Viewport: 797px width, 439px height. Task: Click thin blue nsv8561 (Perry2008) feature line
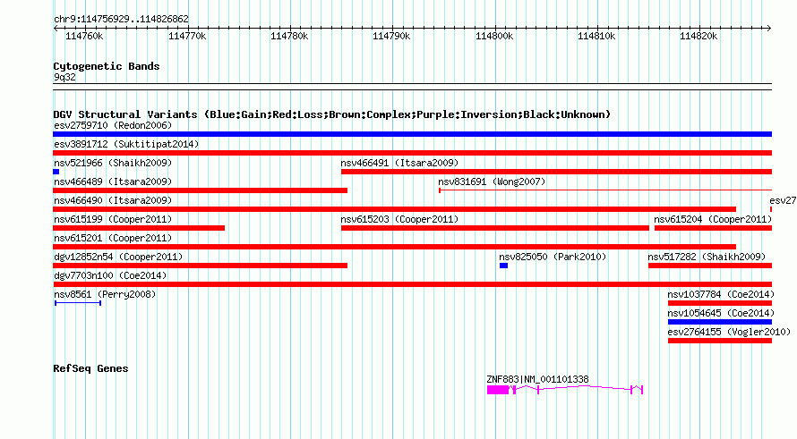coord(78,303)
